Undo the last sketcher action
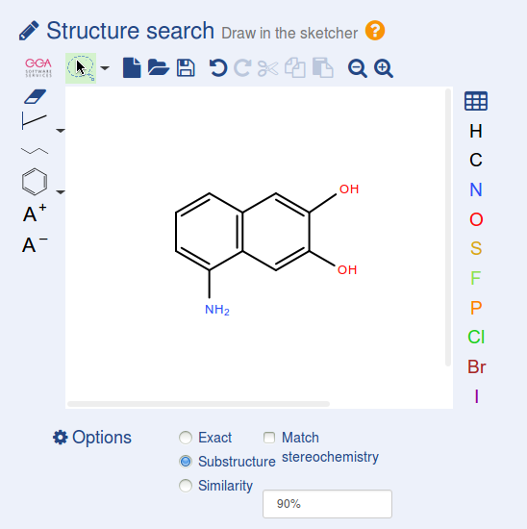527x529 pixels. 218,68
